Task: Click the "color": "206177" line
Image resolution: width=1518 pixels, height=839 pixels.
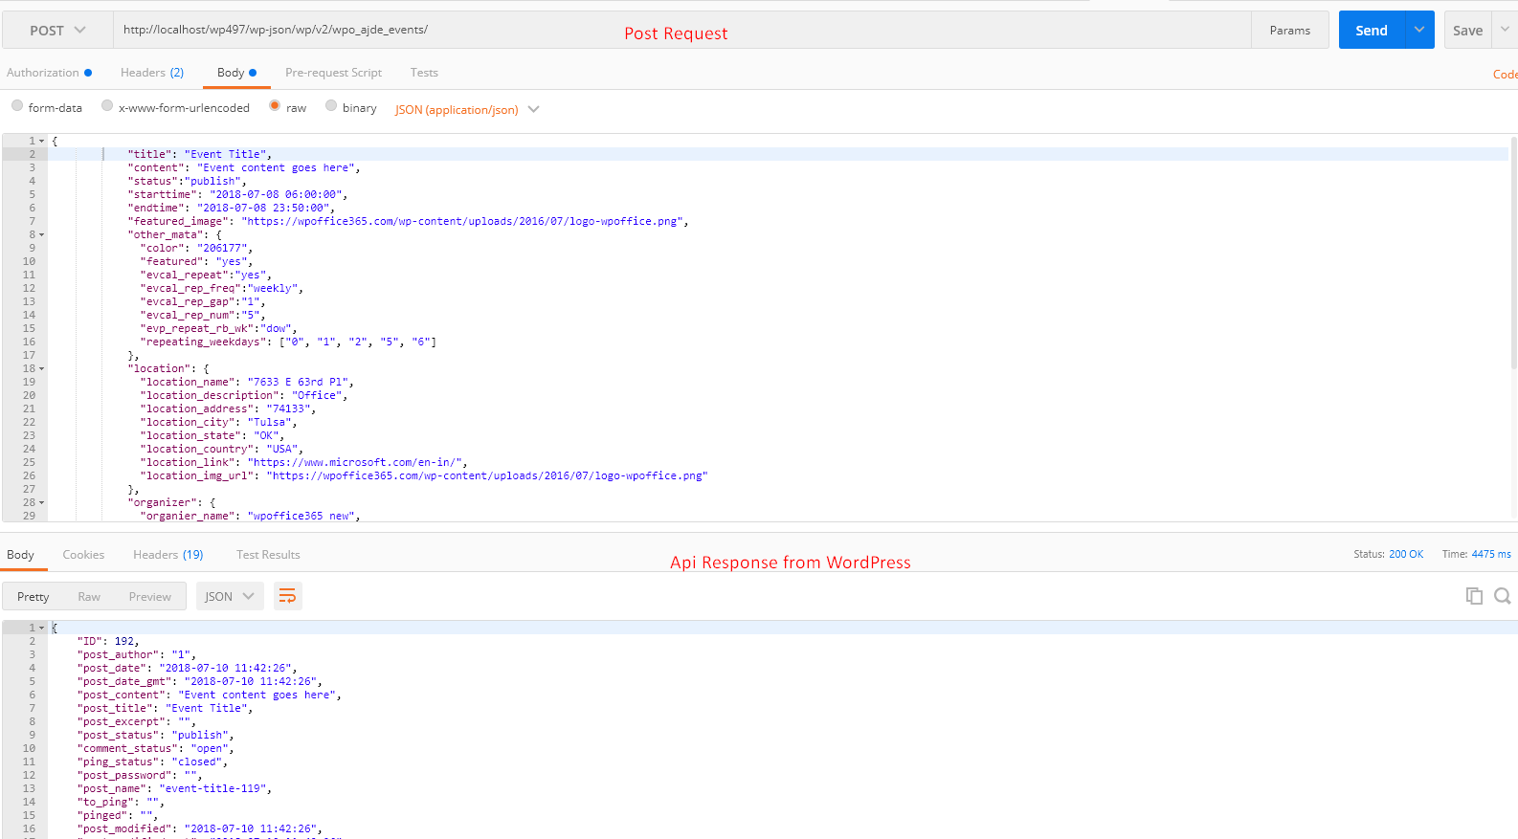Action: coord(196,248)
